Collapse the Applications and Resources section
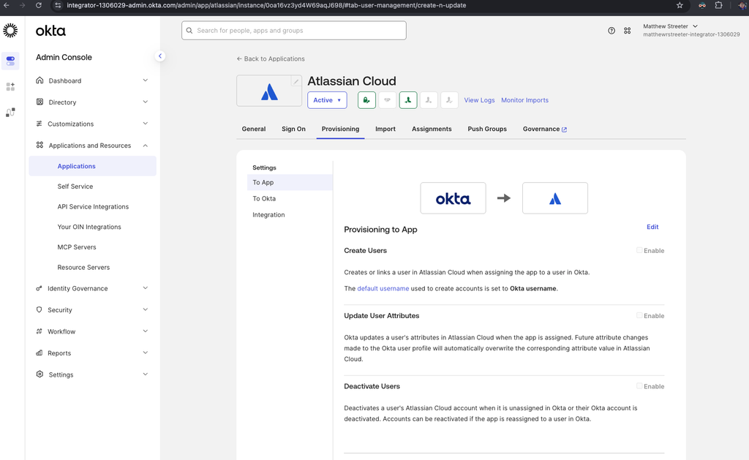The height and width of the screenshot is (460, 749). coord(146,146)
